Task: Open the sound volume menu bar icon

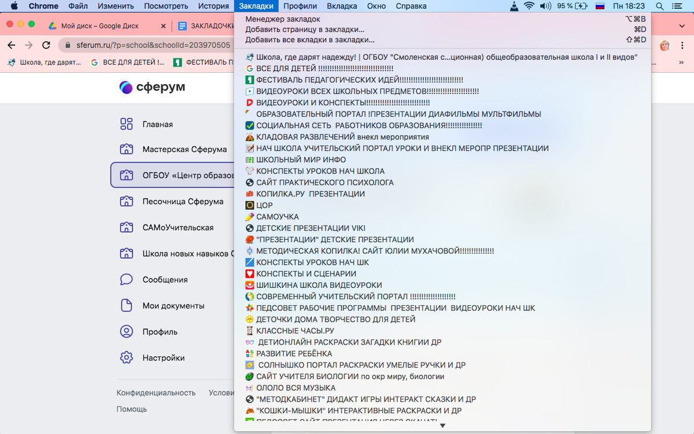Action: 545,6
